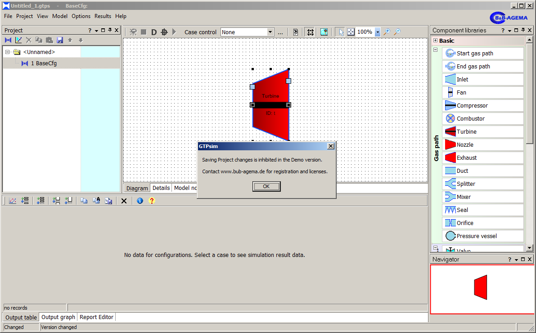
Task: Switch to the Report Editor tab
Action: tap(96, 317)
